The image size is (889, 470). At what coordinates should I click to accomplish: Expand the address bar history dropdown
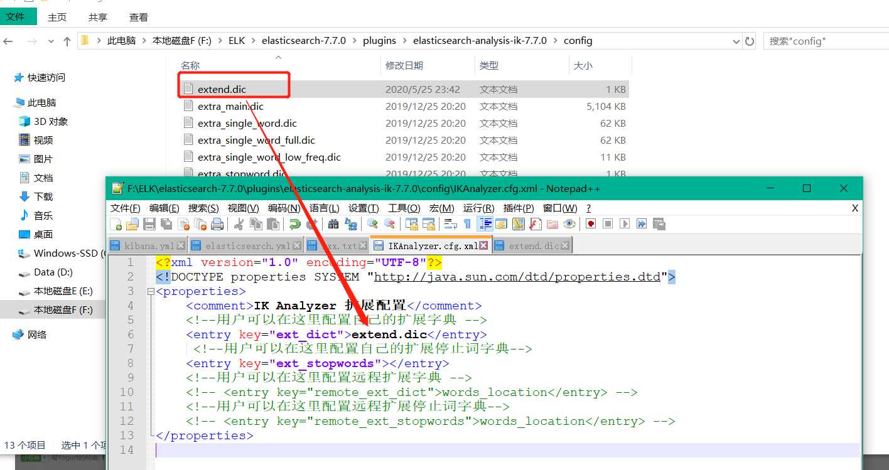[736, 41]
